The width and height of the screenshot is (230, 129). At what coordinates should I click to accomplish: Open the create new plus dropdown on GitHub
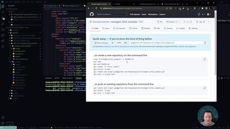[203, 14]
